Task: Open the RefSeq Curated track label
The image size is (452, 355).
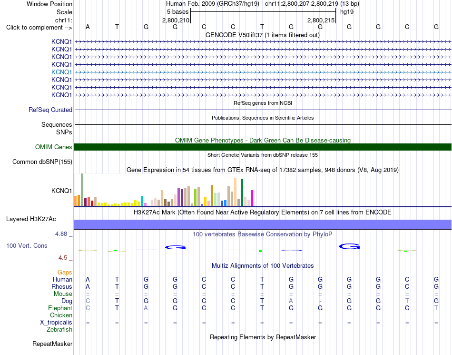Action: point(50,110)
